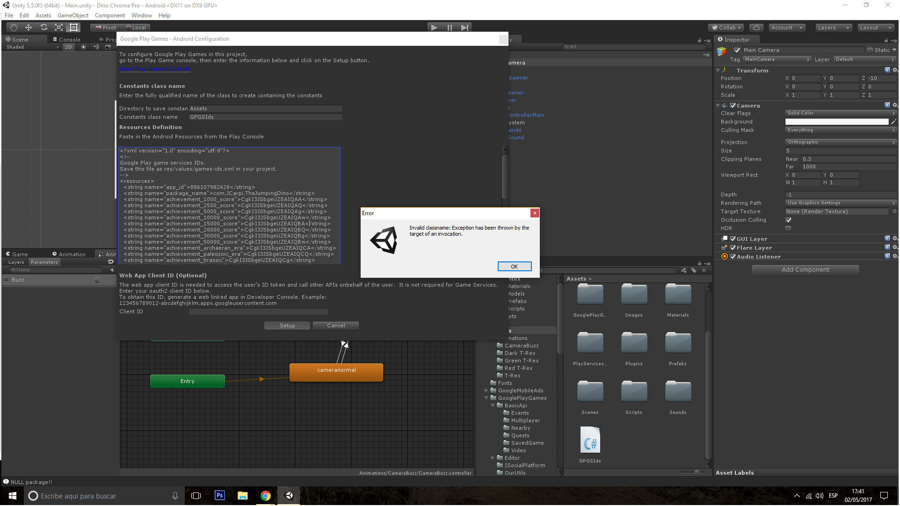The height and width of the screenshot is (506, 900).
Task: Switch to Animator Layers tab
Action: [16, 262]
